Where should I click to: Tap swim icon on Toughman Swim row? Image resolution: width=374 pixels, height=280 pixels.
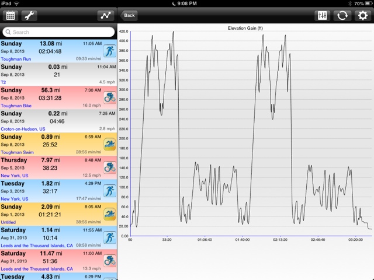pos(110,144)
